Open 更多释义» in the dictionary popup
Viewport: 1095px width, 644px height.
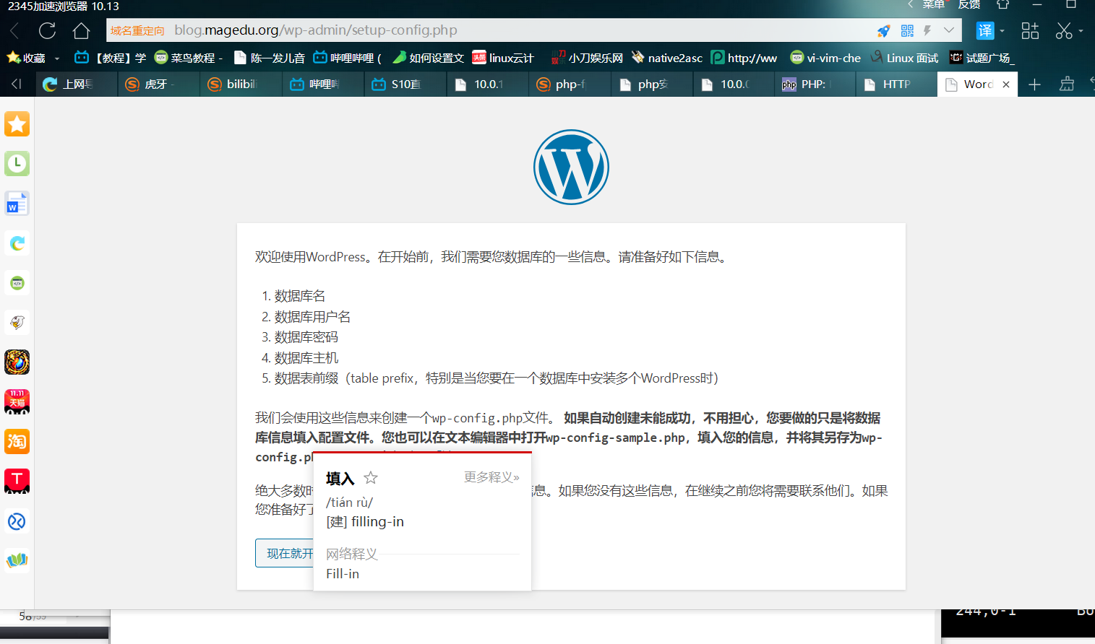(491, 477)
